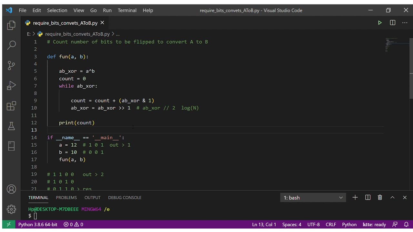Open the lowest activity bar panel icon above Accounts
413x232 pixels.
[x=11, y=146]
